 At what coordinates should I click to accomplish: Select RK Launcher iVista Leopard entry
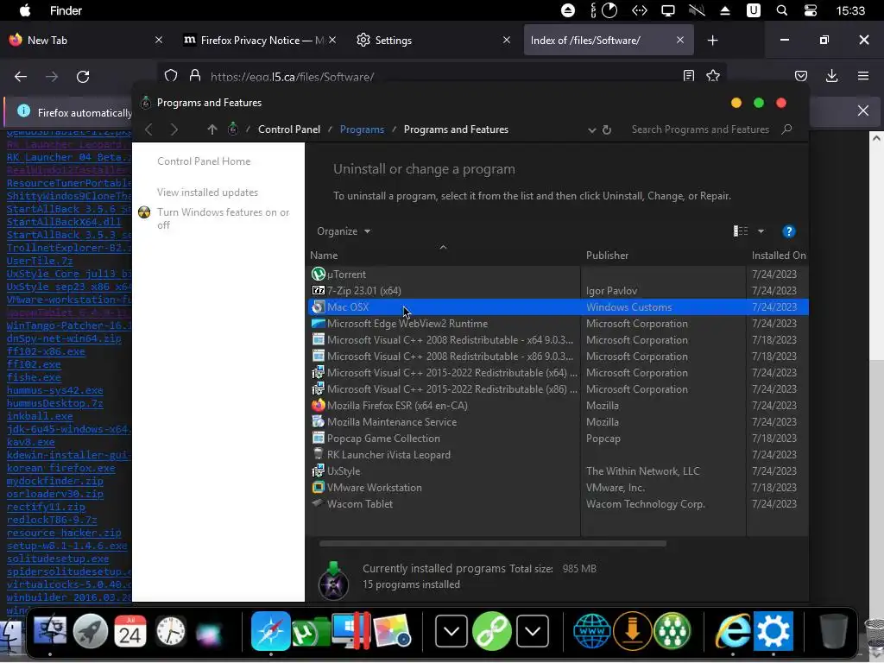tap(559, 454)
